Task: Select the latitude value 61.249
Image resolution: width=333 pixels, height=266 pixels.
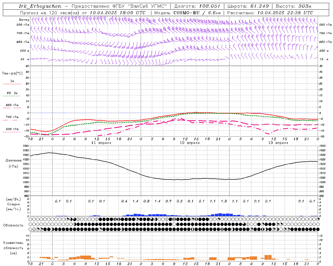Action: click(259, 6)
